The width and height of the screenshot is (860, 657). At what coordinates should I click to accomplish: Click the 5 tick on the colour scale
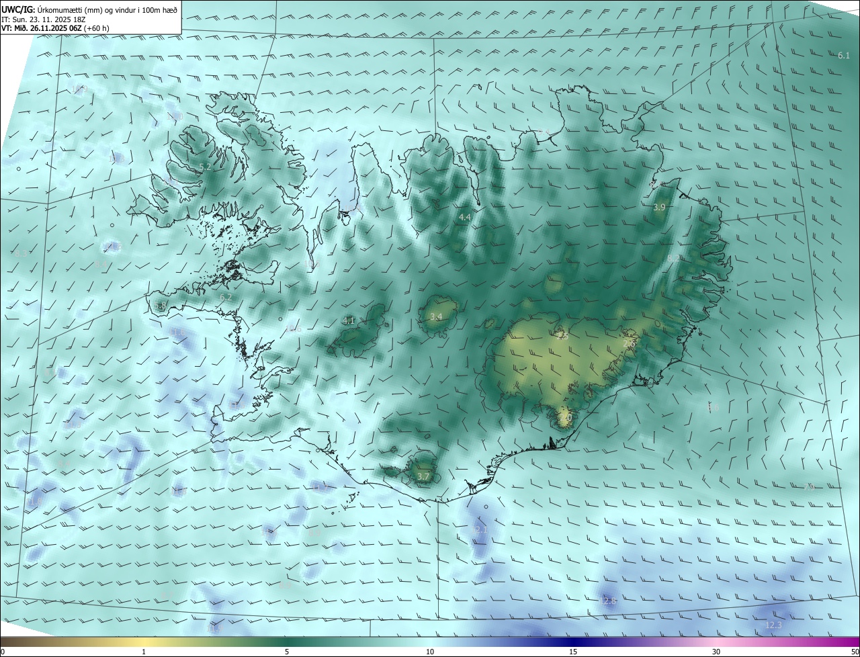[287, 652]
